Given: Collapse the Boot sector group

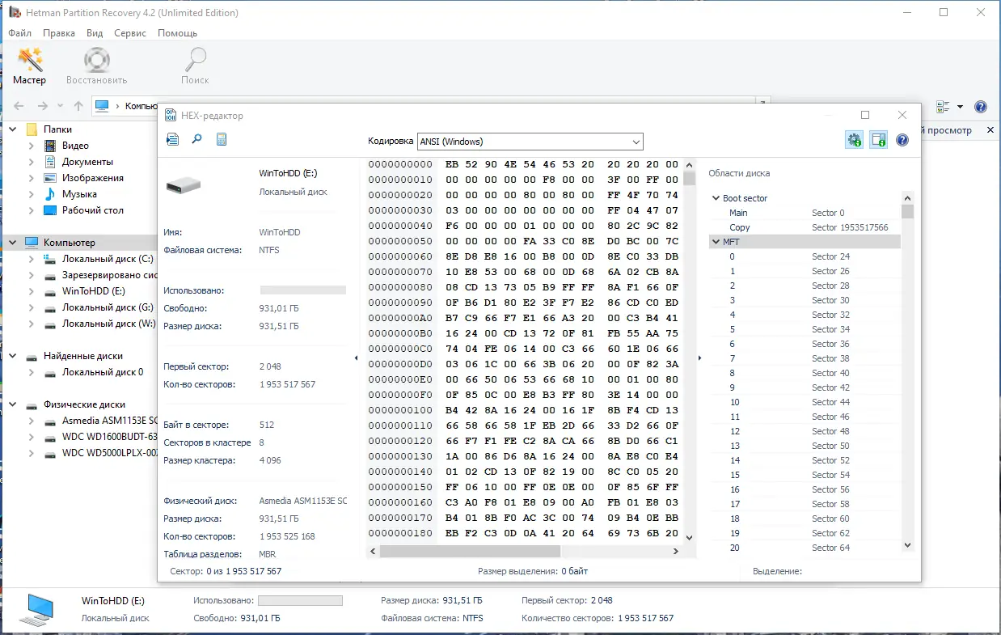Looking at the screenshot, I should tap(716, 198).
